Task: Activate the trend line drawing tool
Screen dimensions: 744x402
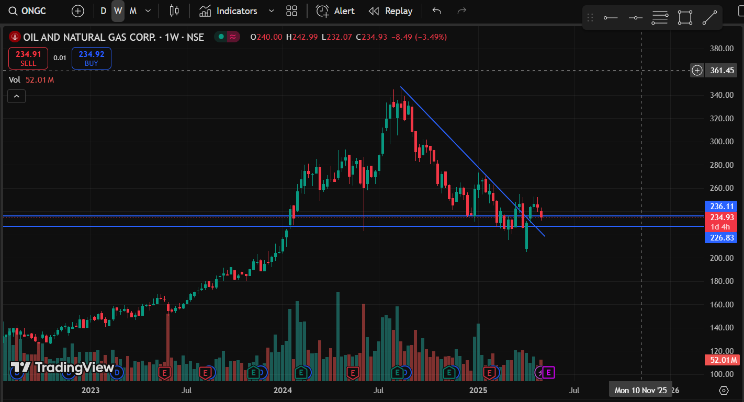Action: [709, 18]
